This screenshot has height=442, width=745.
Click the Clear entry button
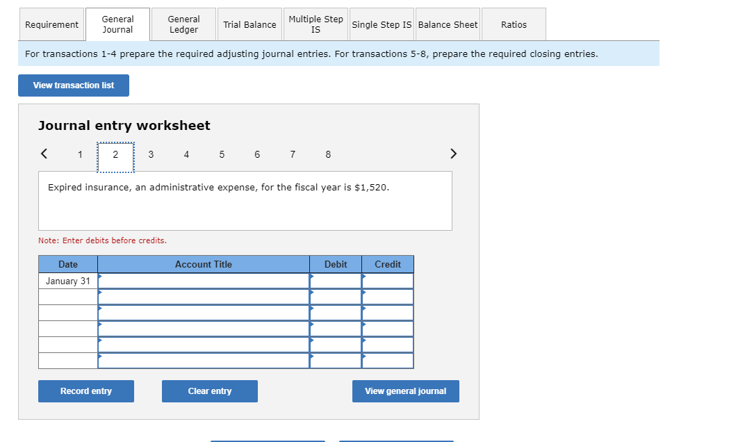pos(209,391)
